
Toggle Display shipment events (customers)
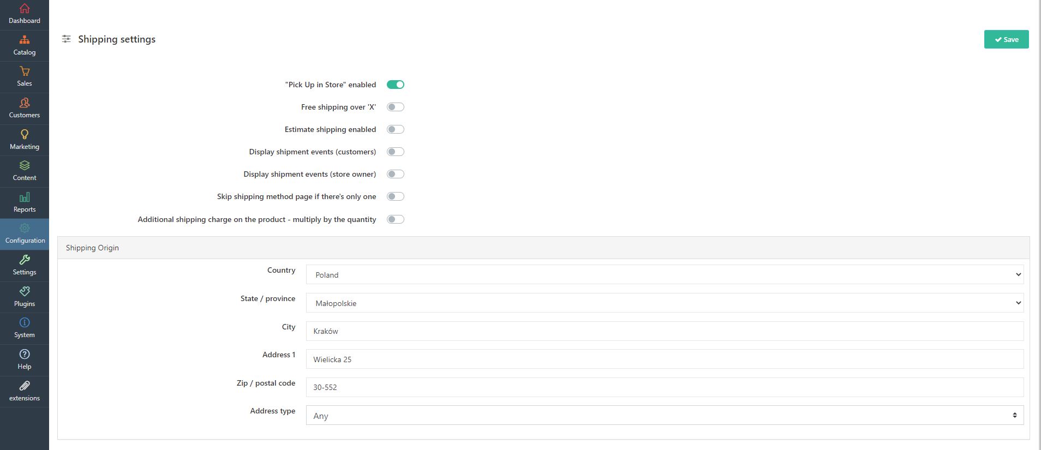pos(396,152)
